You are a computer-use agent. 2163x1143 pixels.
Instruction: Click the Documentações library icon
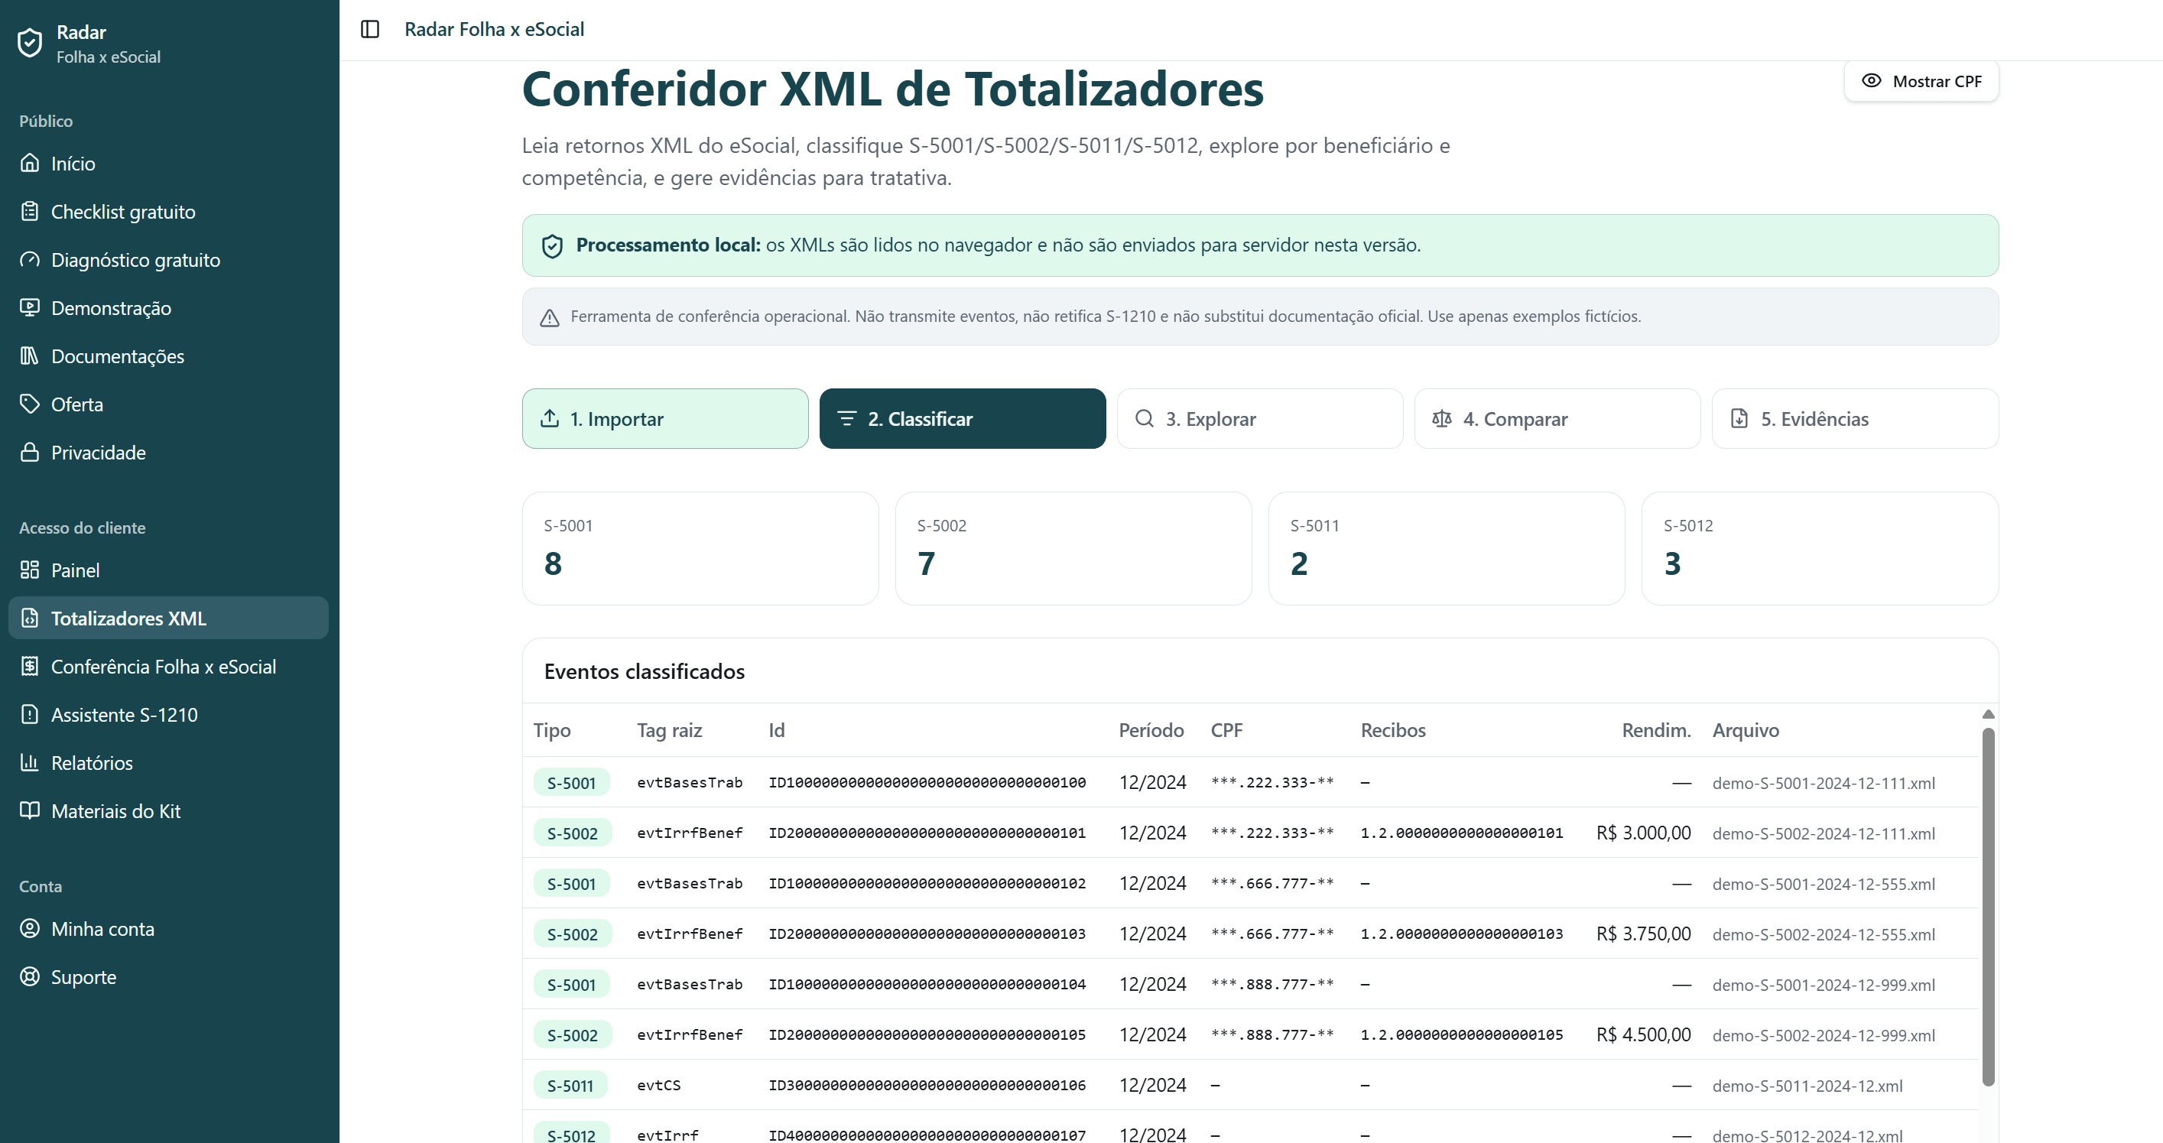[31, 356]
